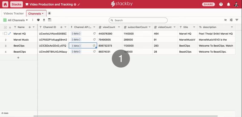This screenshot has height=117, width=242.
Task: Add a new table with plus icon
Action: [x=49, y=13]
